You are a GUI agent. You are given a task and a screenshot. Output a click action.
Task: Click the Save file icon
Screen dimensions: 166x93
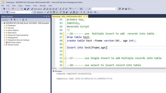tap(25, 9)
